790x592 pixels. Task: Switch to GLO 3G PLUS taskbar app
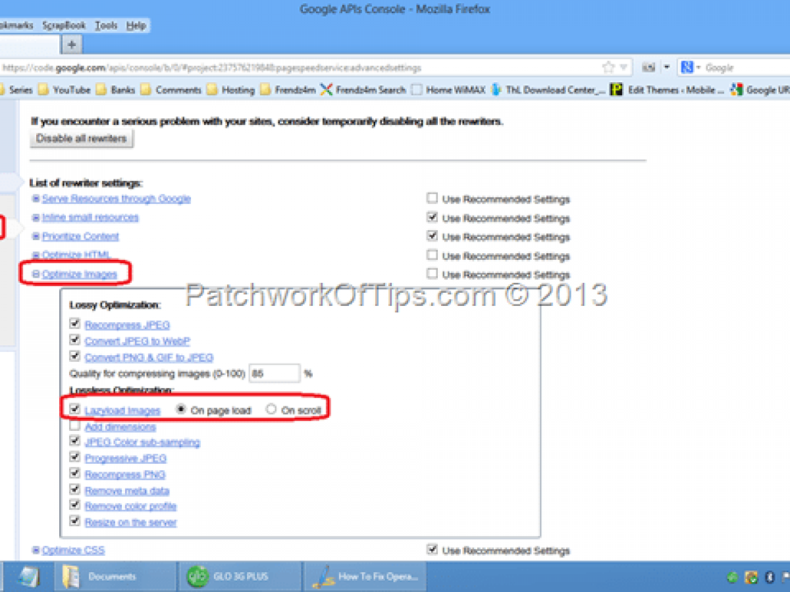[x=240, y=576]
